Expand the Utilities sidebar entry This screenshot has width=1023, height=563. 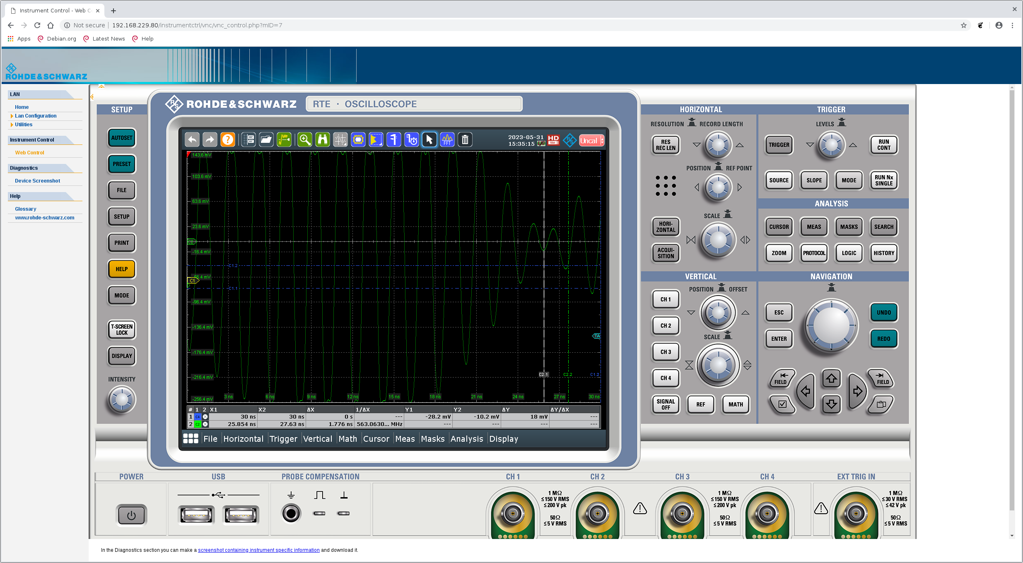point(24,125)
